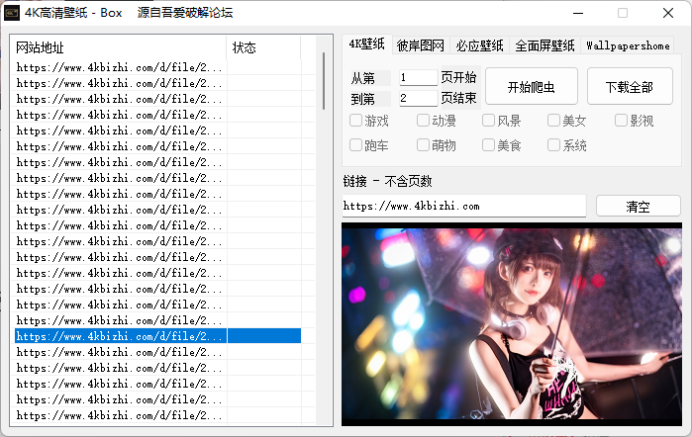Viewport: 692px width, 437px height.
Task: Select the highlighted blue URL row
Action: (x=121, y=336)
